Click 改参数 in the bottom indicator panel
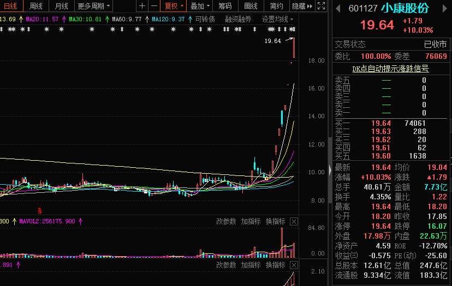The width and height of the screenshot is (452, 286). (x=226, y=265)
